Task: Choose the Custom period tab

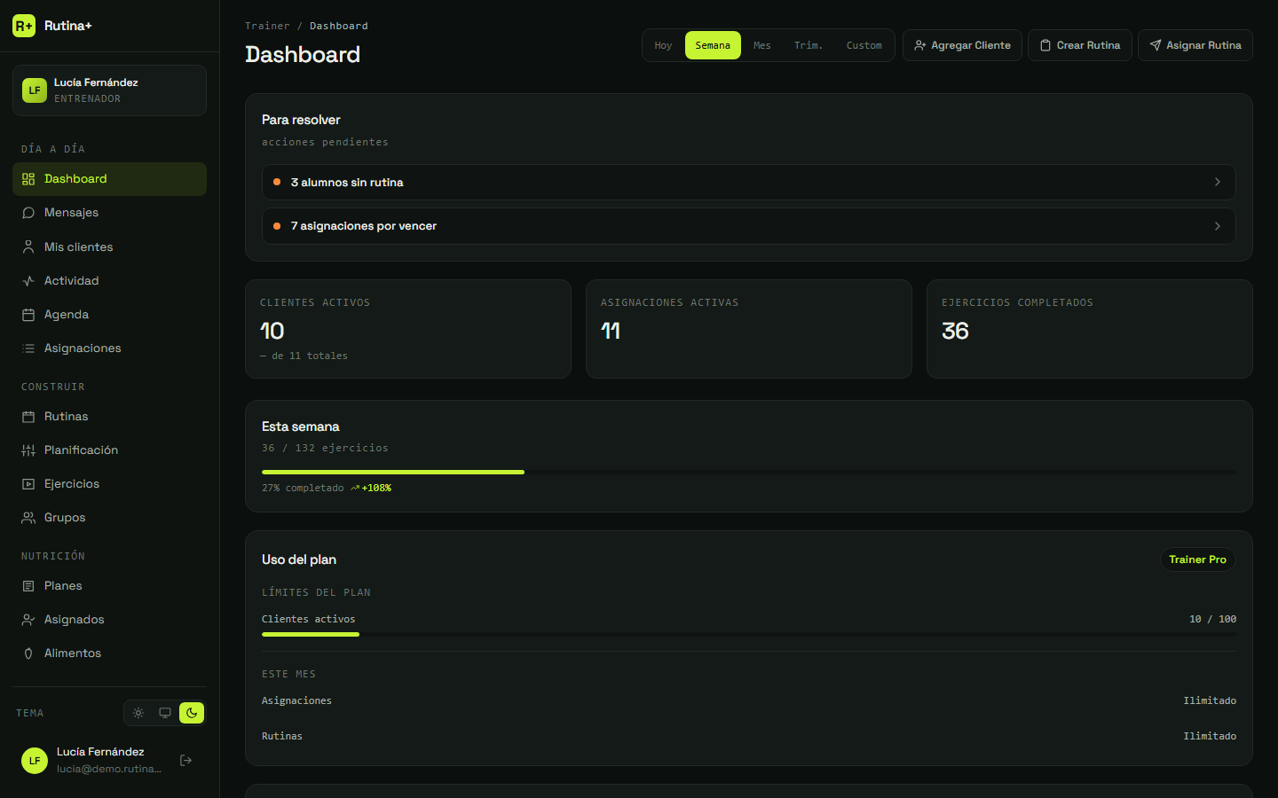Action: [864, 45]
